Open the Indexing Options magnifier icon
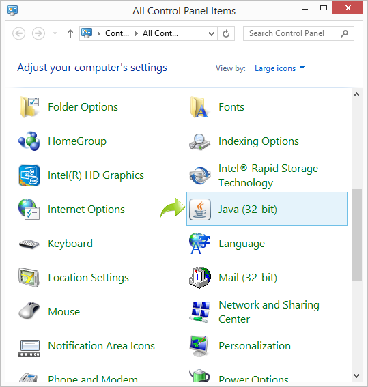Screen dimensions: 368x387 click(199, 142)
